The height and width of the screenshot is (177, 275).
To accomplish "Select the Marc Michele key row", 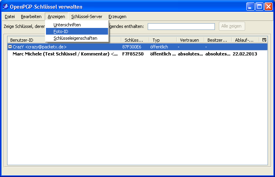I will [x=137, y=54].
